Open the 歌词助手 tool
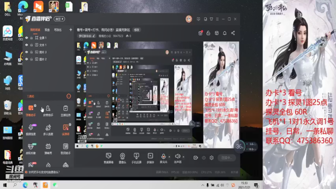Viewport: 336px width, 189px height. (x=66, y=149)
